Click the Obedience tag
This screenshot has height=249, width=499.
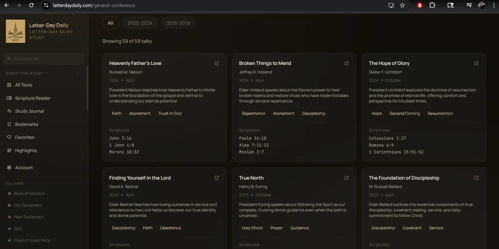(170, 228)
